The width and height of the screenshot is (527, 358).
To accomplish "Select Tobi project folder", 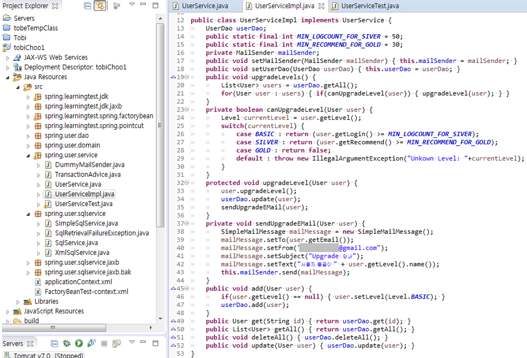I will tap(20, 38).
